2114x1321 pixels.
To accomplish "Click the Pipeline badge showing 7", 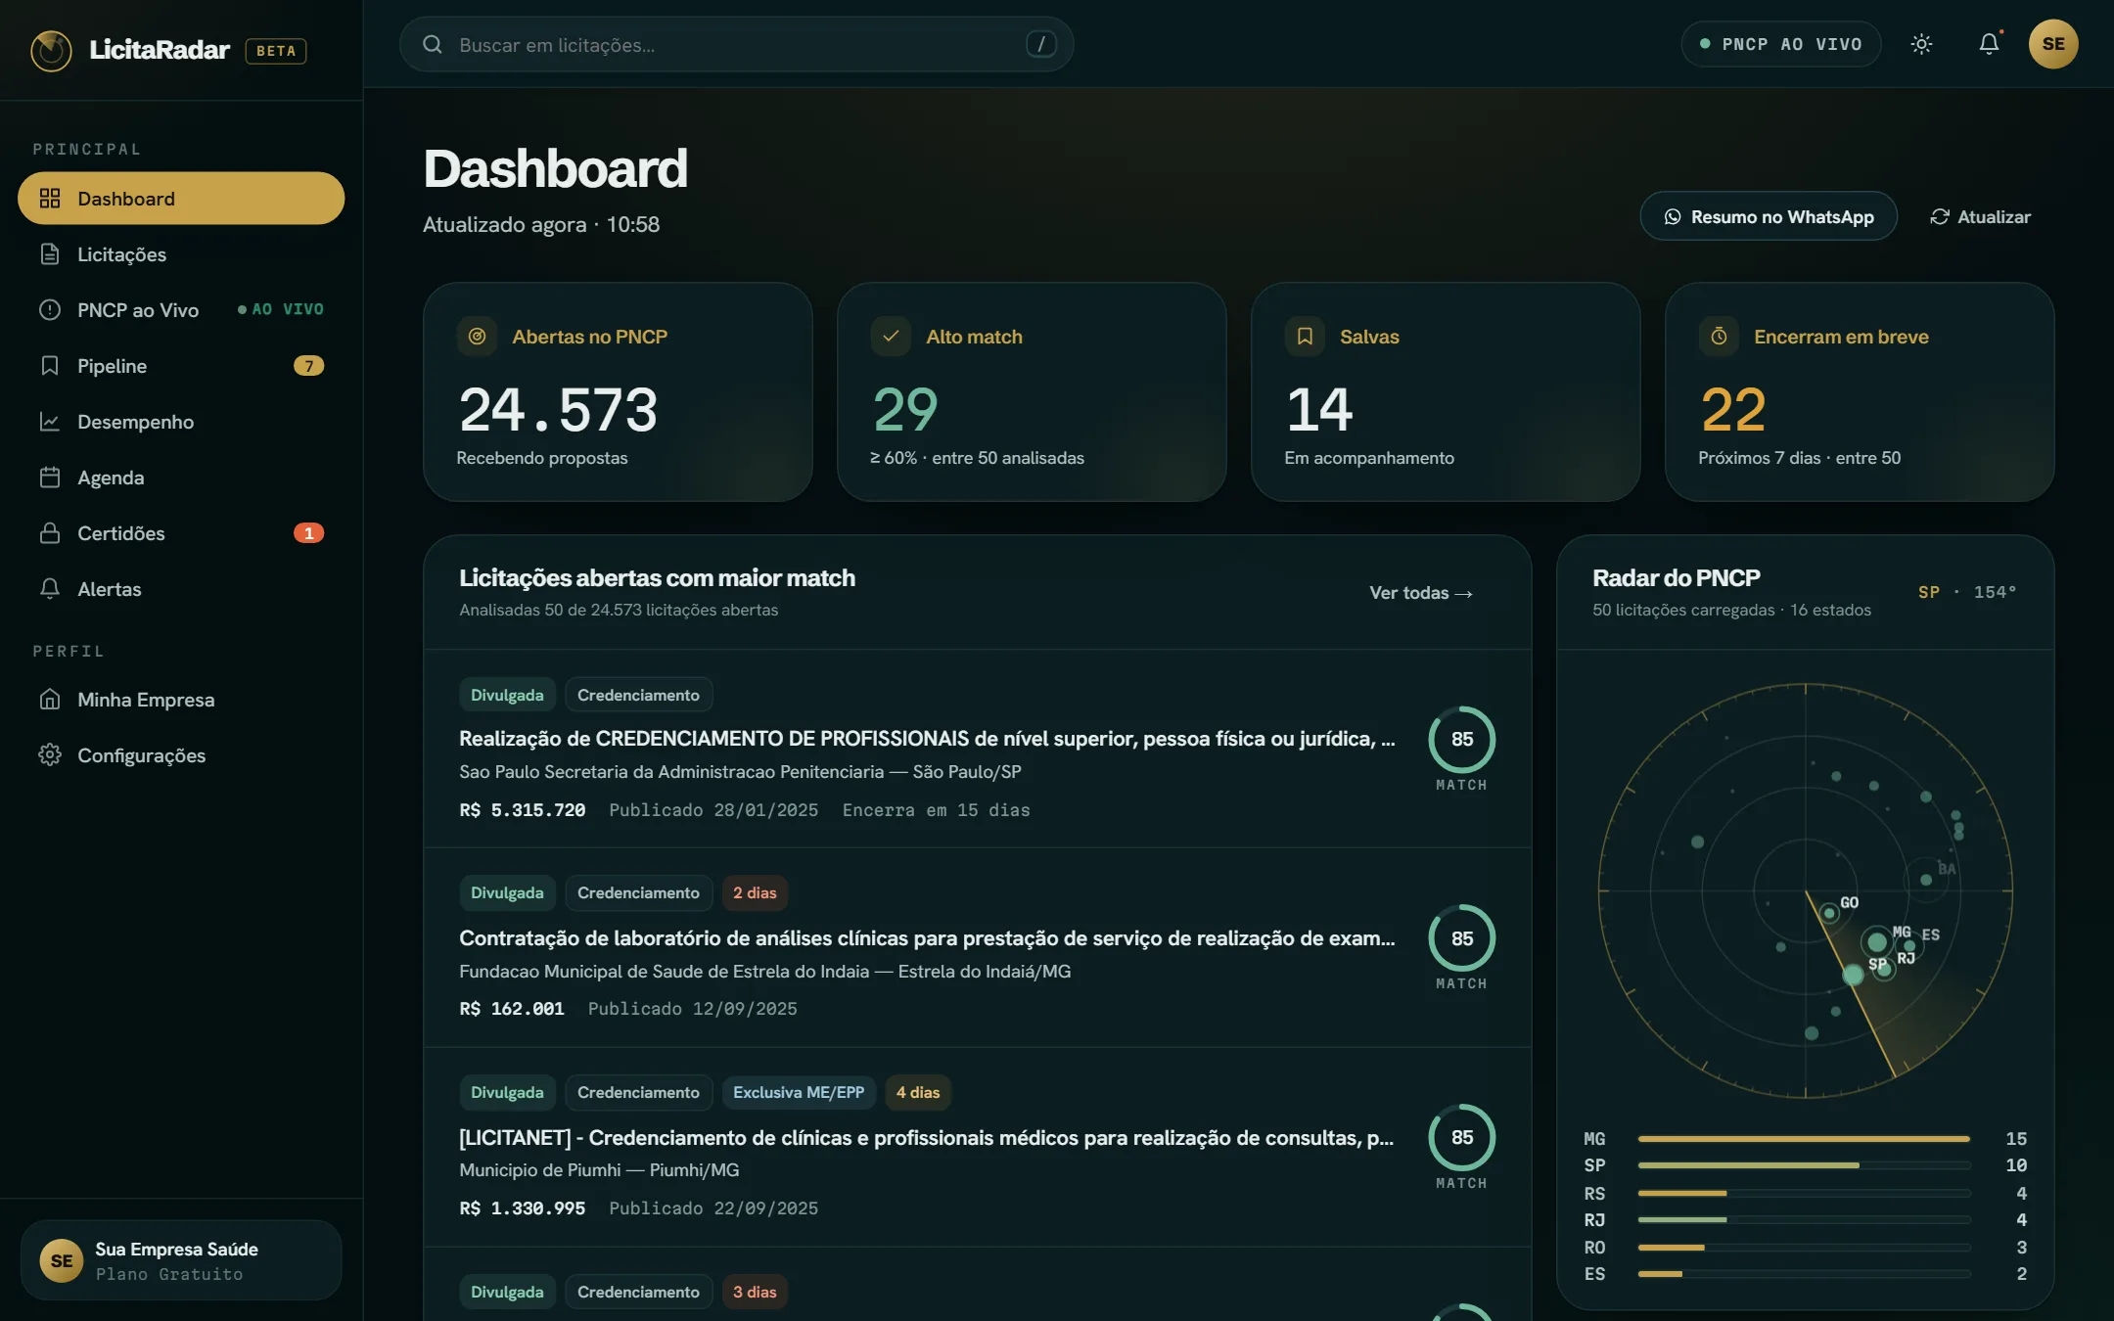I will [x=308, y=366].
